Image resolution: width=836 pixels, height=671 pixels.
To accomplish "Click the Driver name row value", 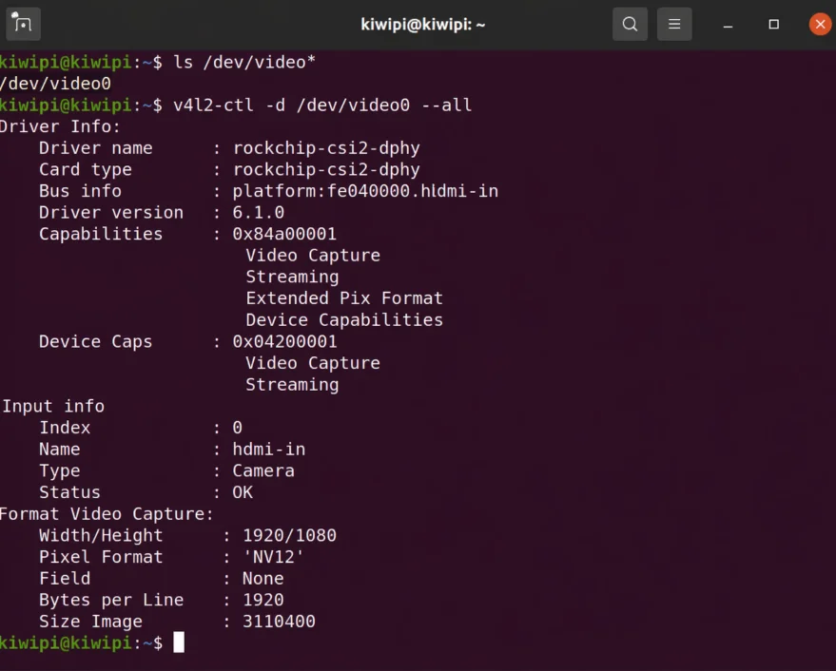I will [326, 148].
